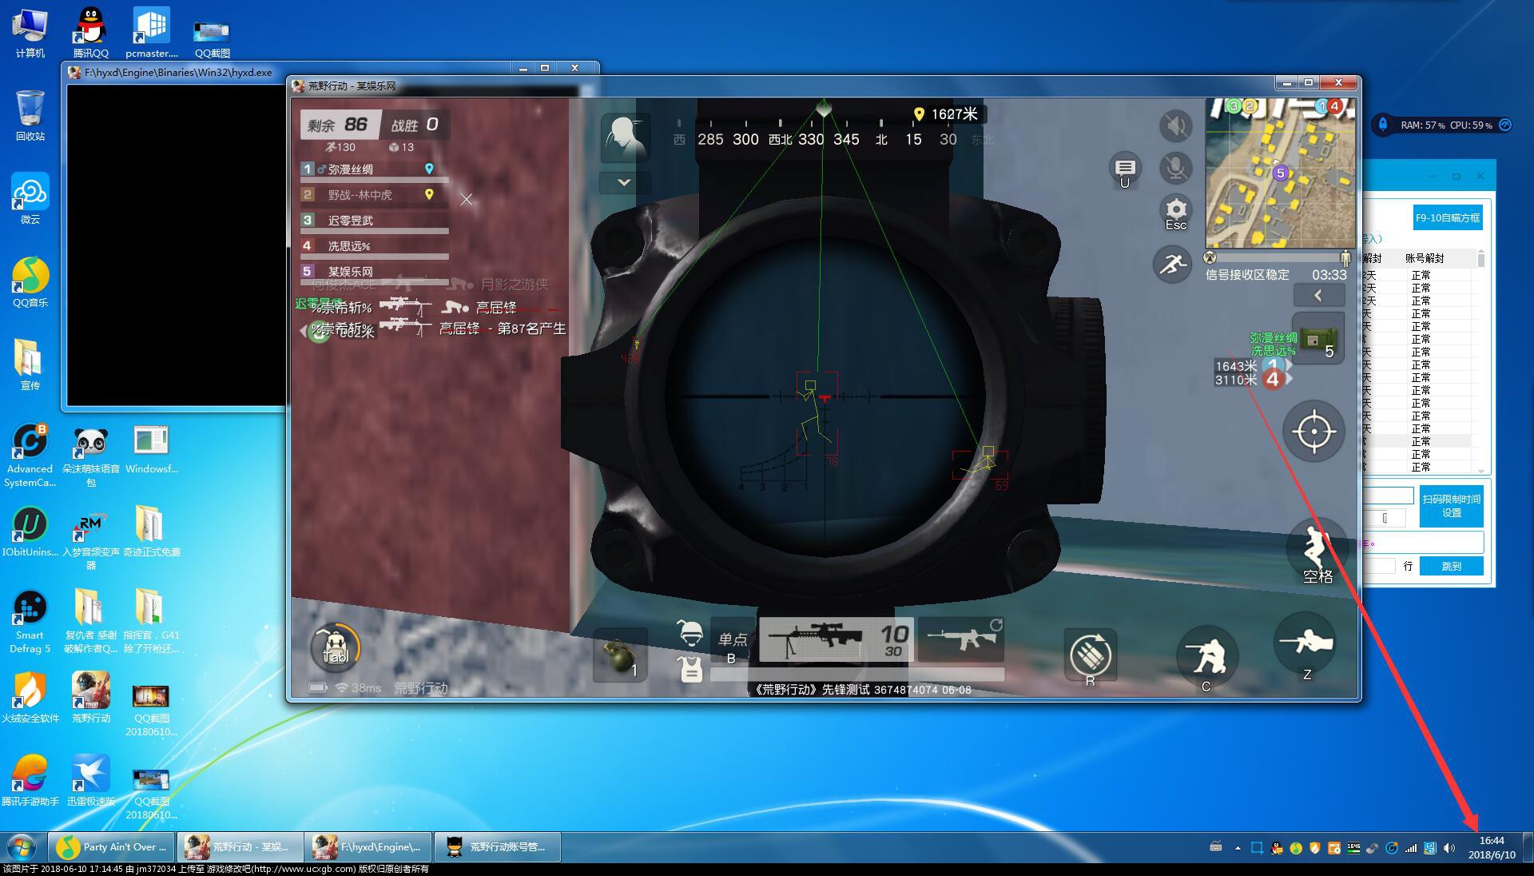Switch to F:\hyxd\Engine taskbar item
This screenshot has width=1534, height=876.
[x=368, y=846]
